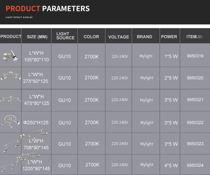
Task: Click the 4*5 W power cell
Action: point(171,165)
